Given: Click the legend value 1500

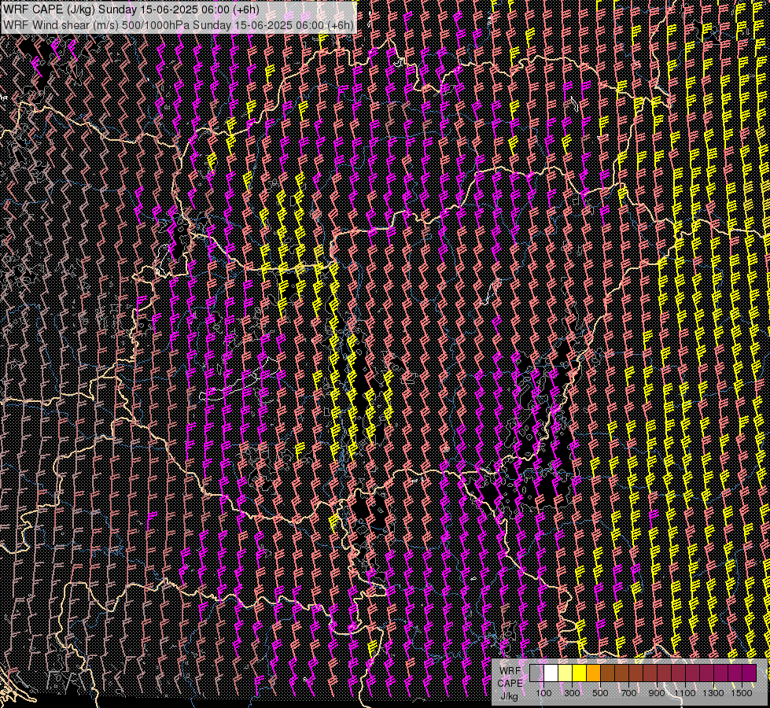Looking at the screenshot, I should 742,693.
